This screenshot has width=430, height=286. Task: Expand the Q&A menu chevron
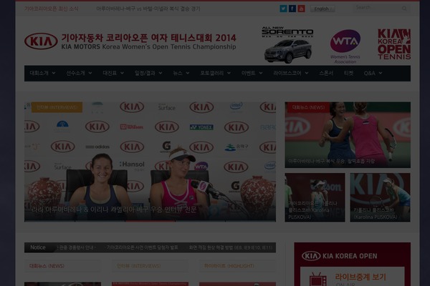381,73
